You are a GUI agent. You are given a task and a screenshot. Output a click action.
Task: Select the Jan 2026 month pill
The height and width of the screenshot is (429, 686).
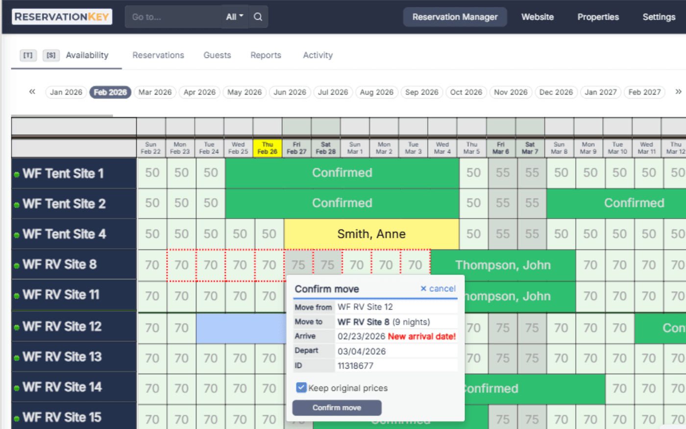[66, 92]
